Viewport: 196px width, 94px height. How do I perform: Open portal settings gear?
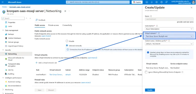tap(157, 2)
